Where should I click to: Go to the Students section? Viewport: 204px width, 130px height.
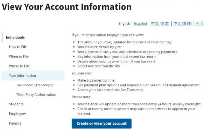click(x=16, y=104)
